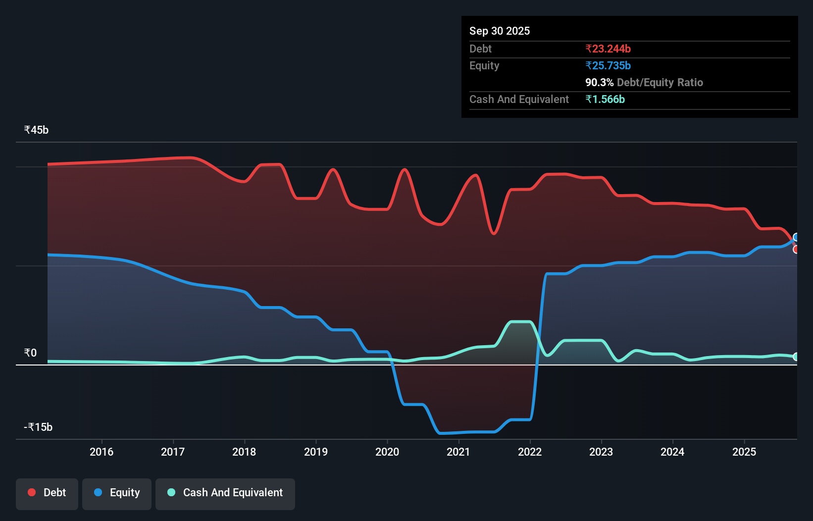Click the blue Equity legend dot

tap(98, 492)
